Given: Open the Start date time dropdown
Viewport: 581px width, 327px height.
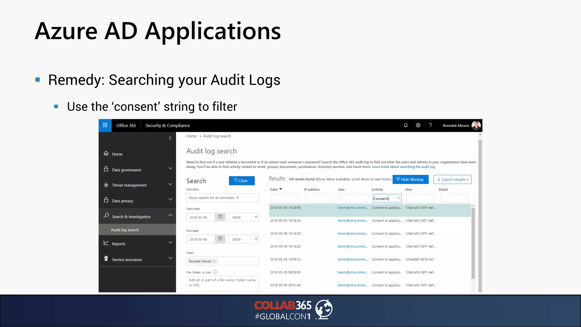Looking at the screenshot, I should point(243,217).
